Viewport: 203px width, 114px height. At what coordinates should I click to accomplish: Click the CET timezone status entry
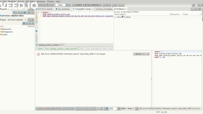click(158, 112)
